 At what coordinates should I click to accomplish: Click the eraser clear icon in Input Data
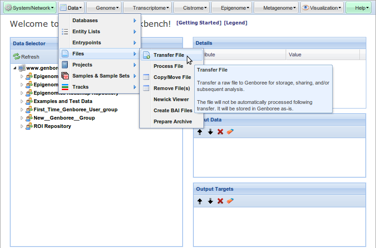(230, 132)
